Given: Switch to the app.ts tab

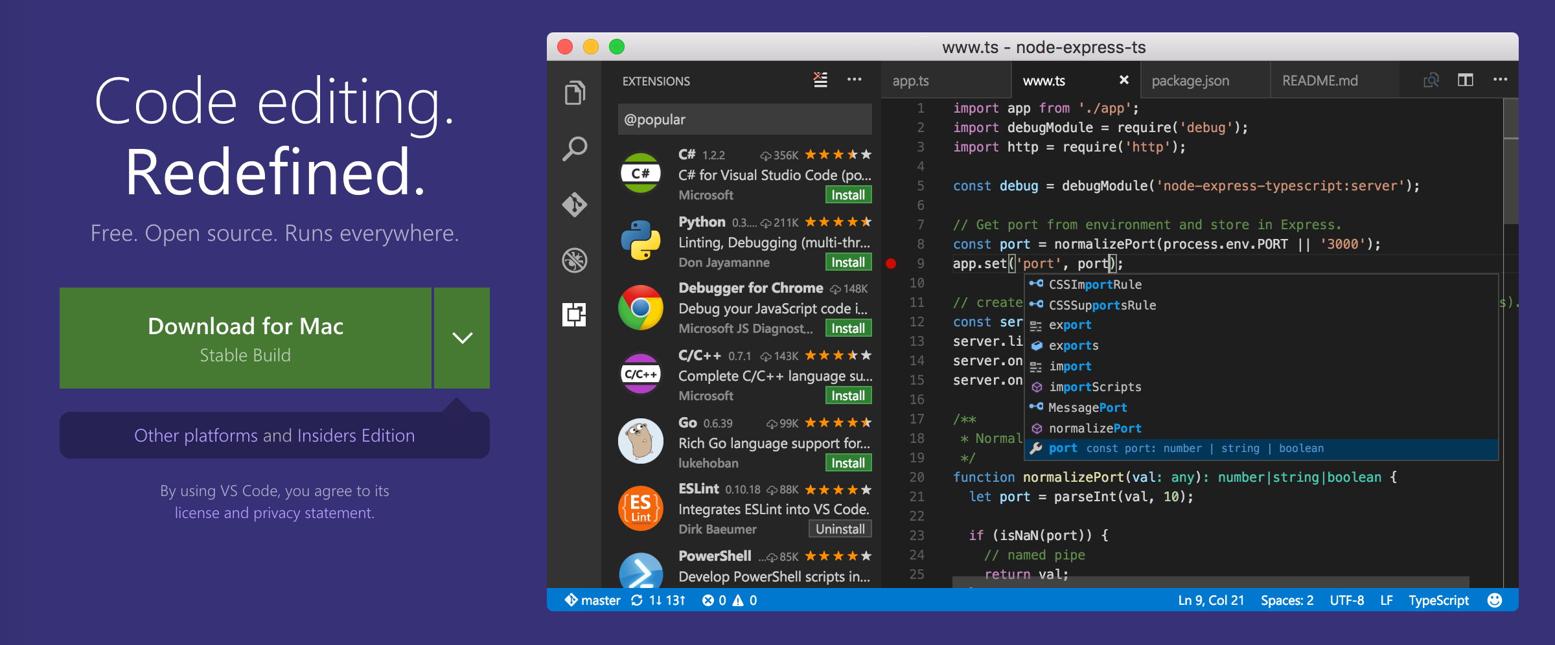Looking at the screenshot, I should tap(946, 80).
